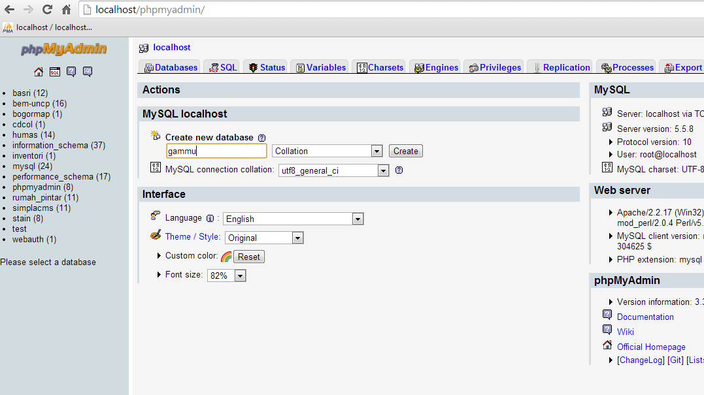Open the Privileges tab

click(x=494, y=67)
